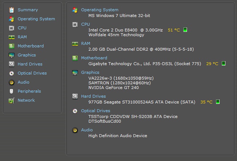Click the Audio heading in summary panel
Viewport: 237px width, 161px height.
click(87, 130)
